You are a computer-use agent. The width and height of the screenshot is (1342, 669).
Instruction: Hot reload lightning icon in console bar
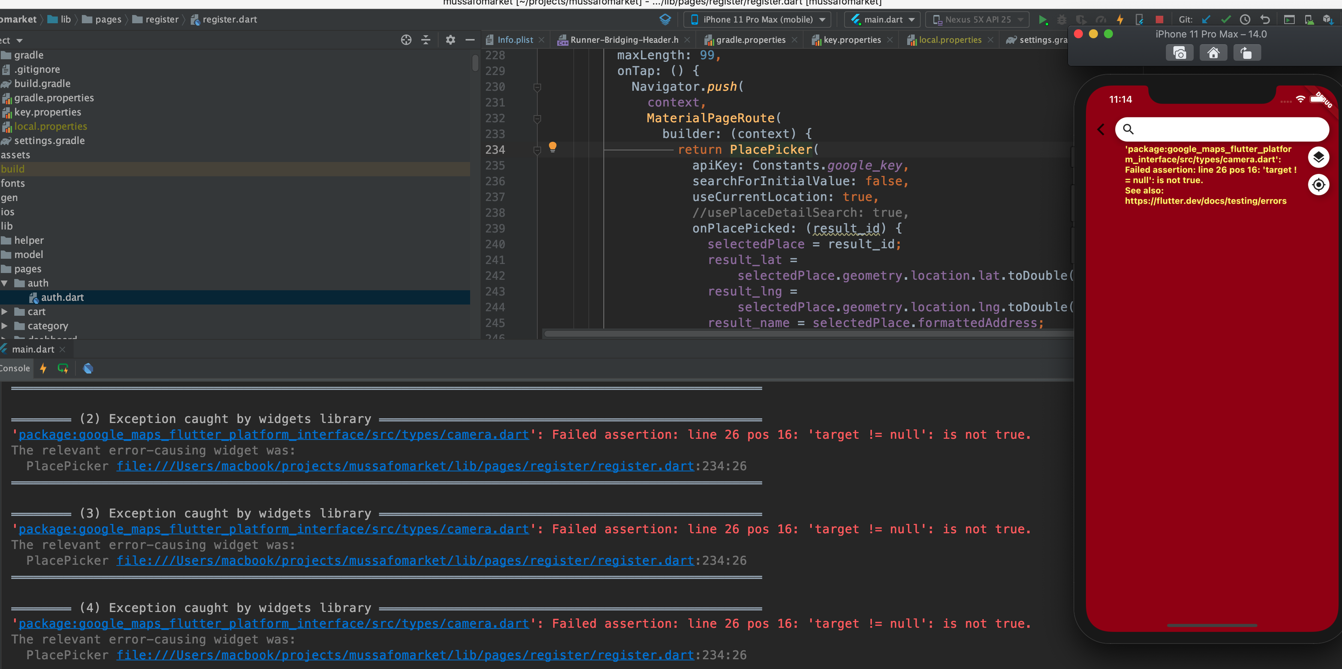(x=43, y=368)
